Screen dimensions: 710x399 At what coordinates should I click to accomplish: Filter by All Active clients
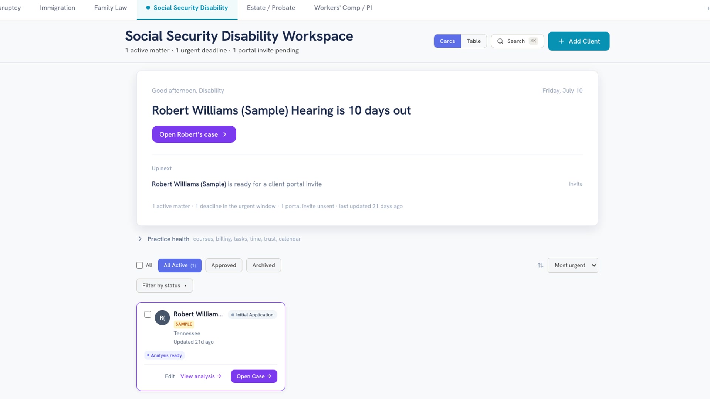click(x=180, y=265)
